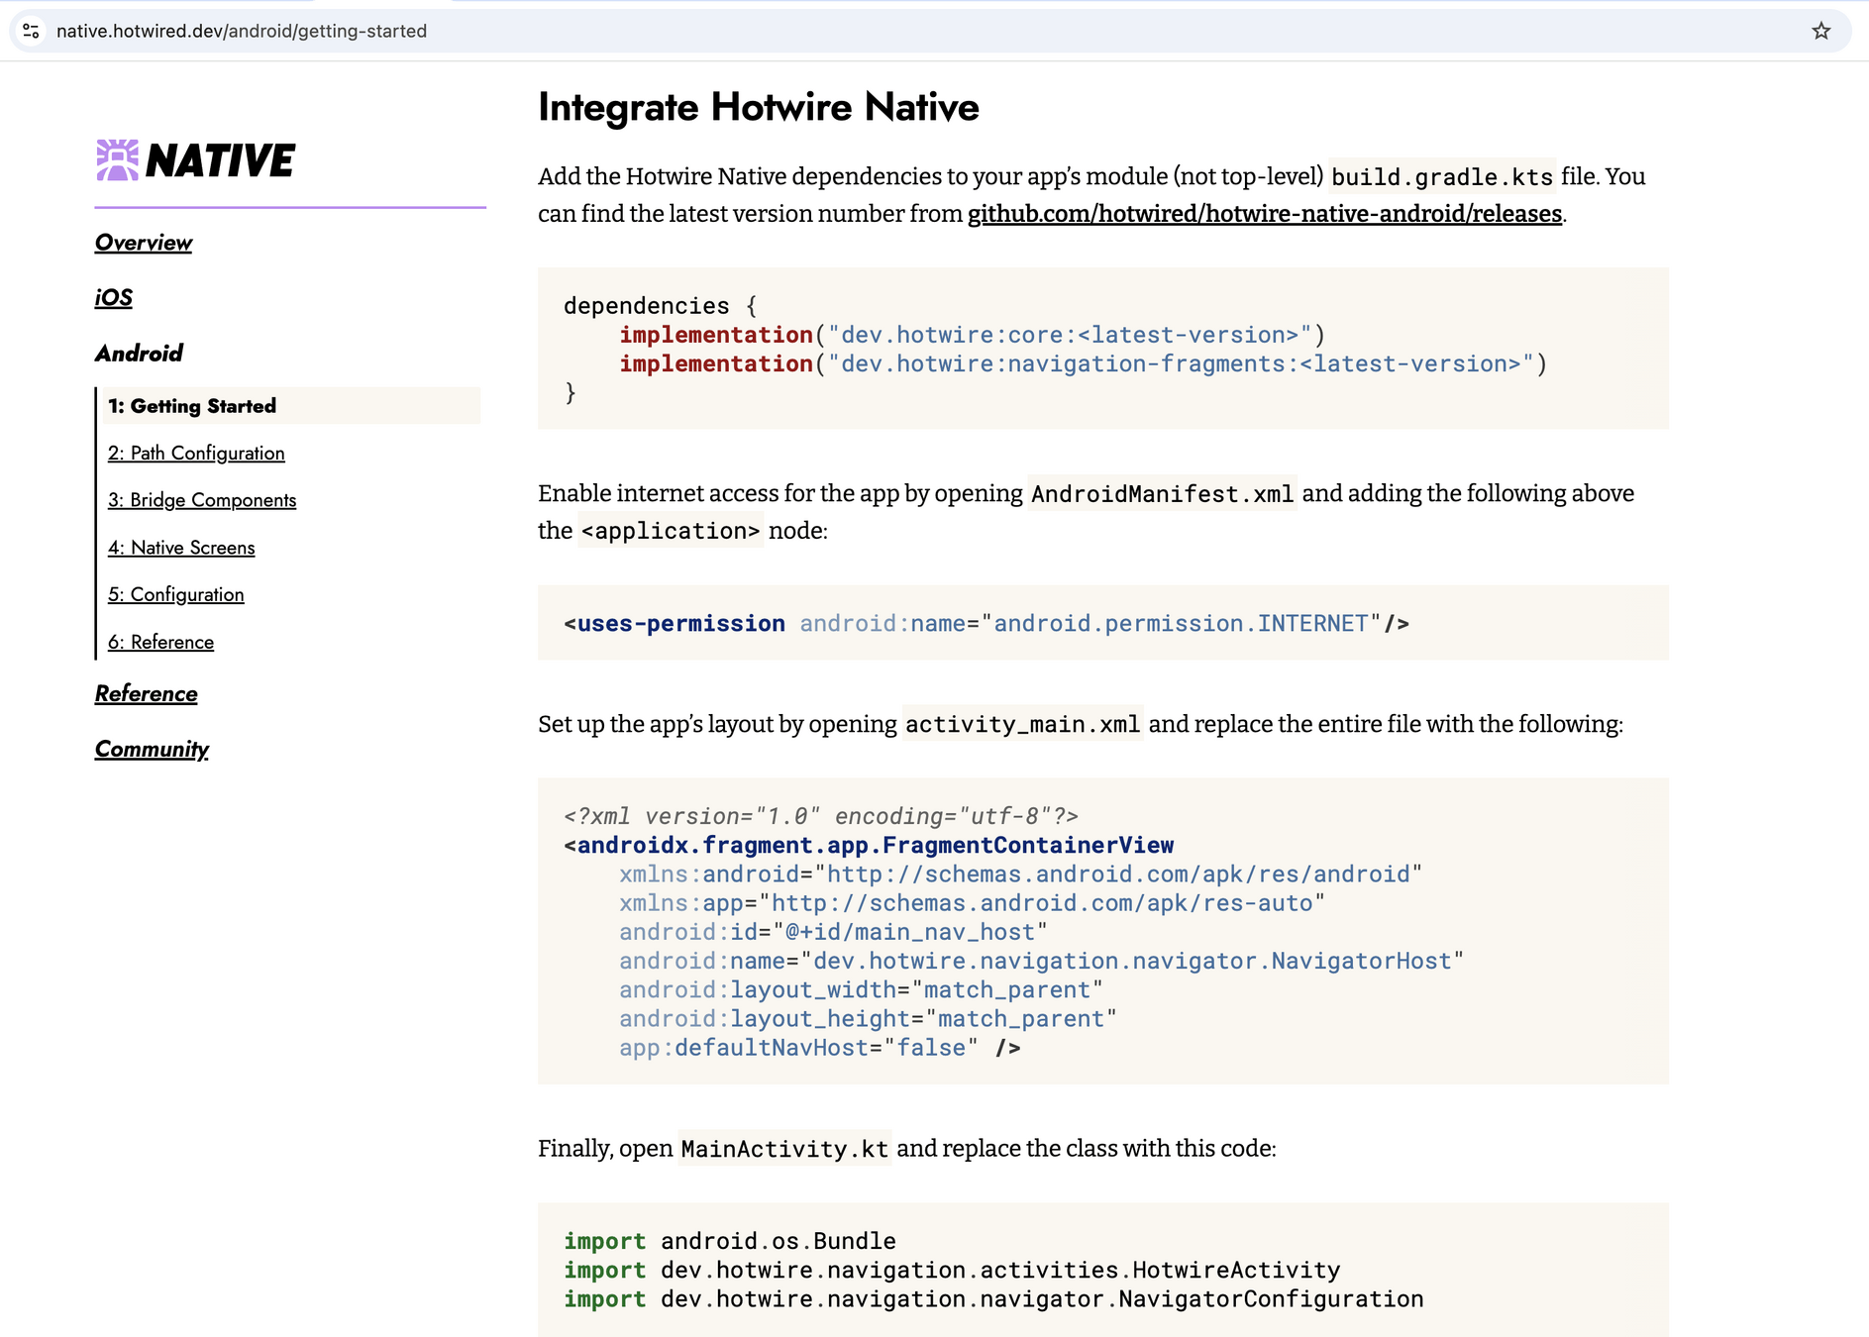The width and height of the screenshot is (1869, 1337).
Task: Click the layout_width match_parent line
Action: [x=861, y=989]
